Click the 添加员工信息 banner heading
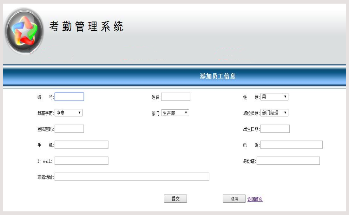The width and height of the screenshot is (349, 215). 218,76
